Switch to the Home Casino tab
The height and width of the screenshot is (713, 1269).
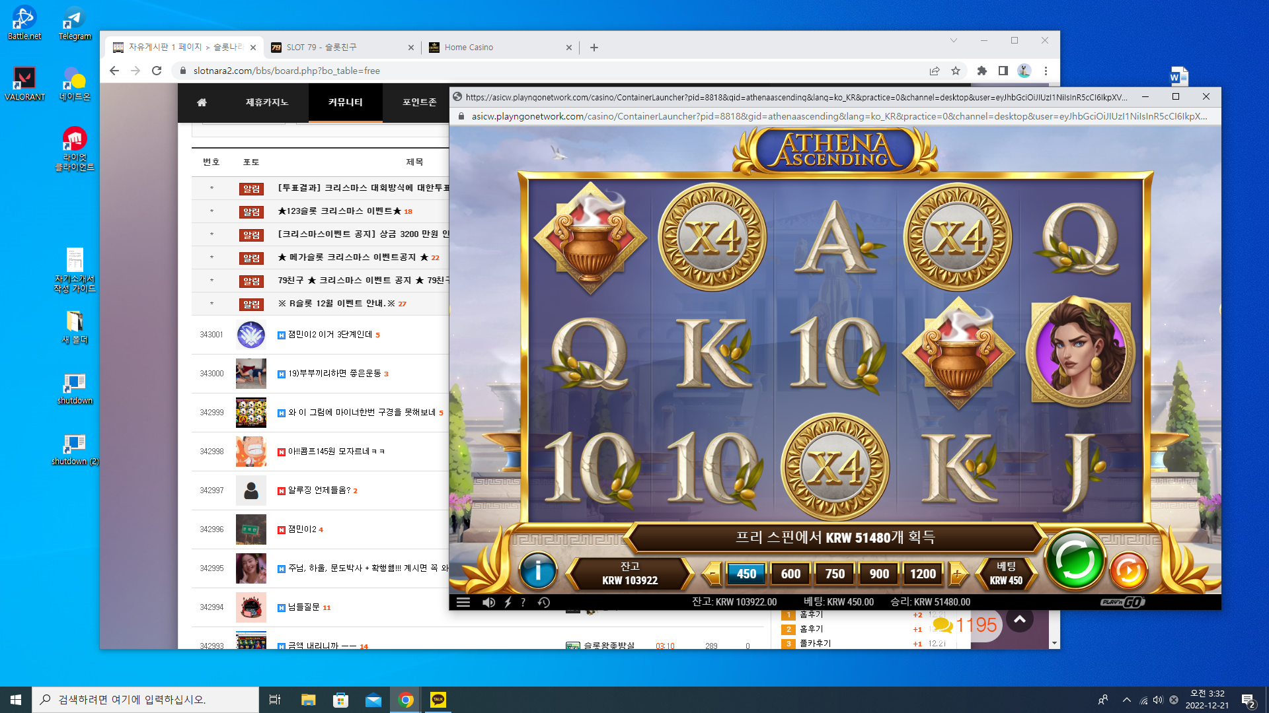pyautogui.click(x=500, y=48)
